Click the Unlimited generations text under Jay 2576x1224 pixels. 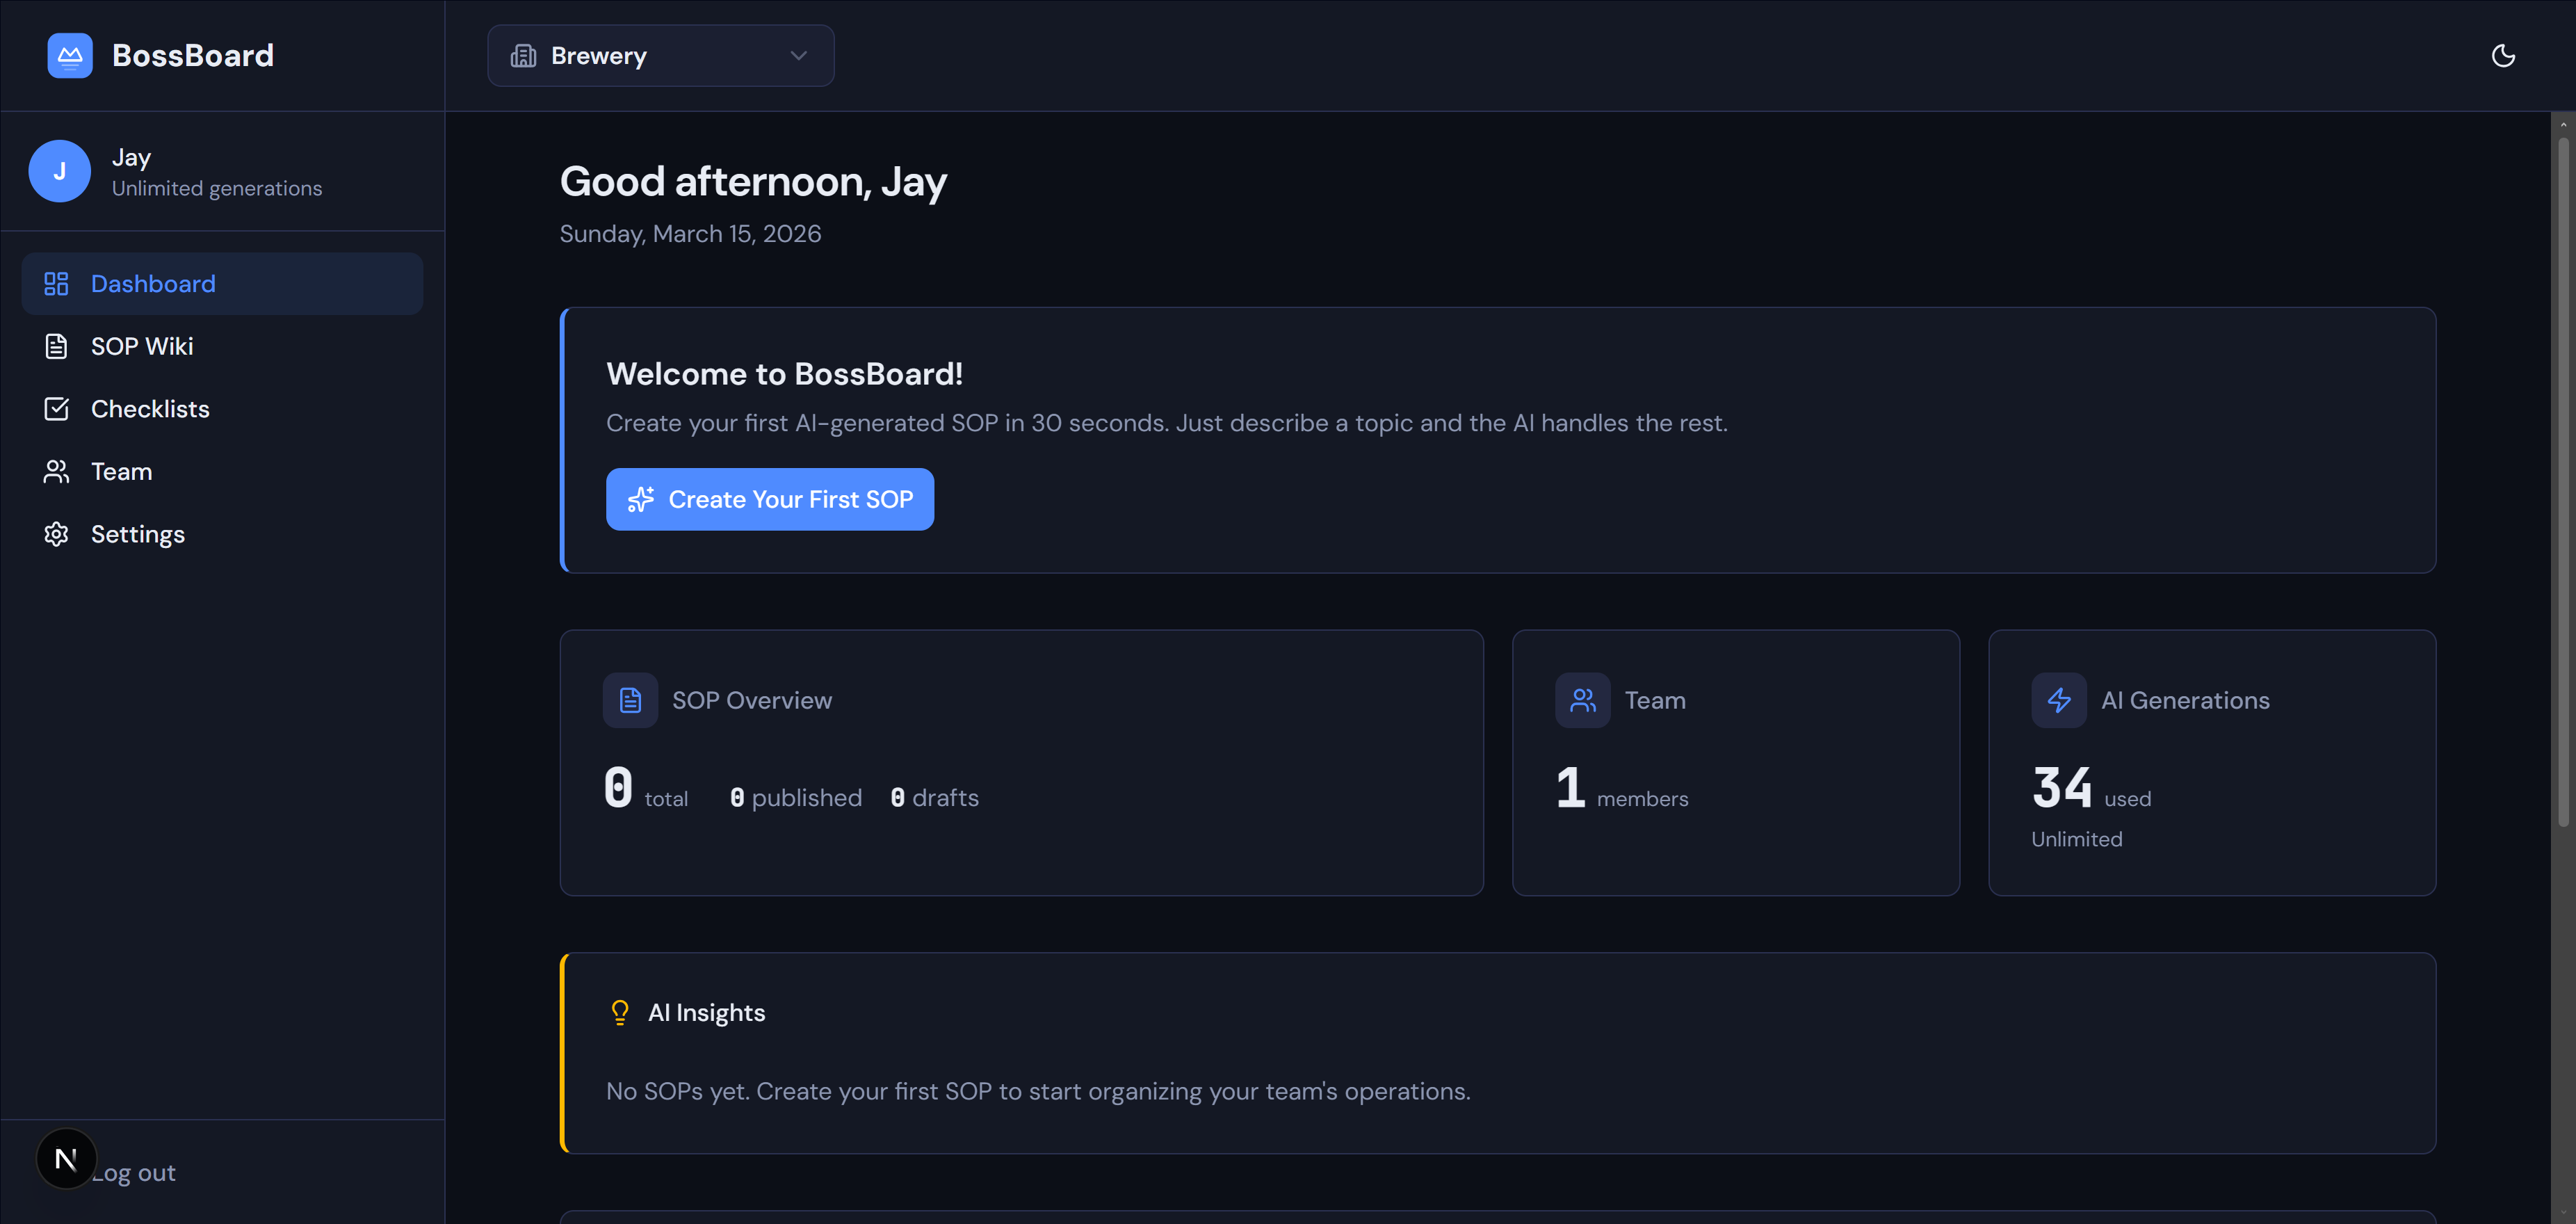point(217,189)
